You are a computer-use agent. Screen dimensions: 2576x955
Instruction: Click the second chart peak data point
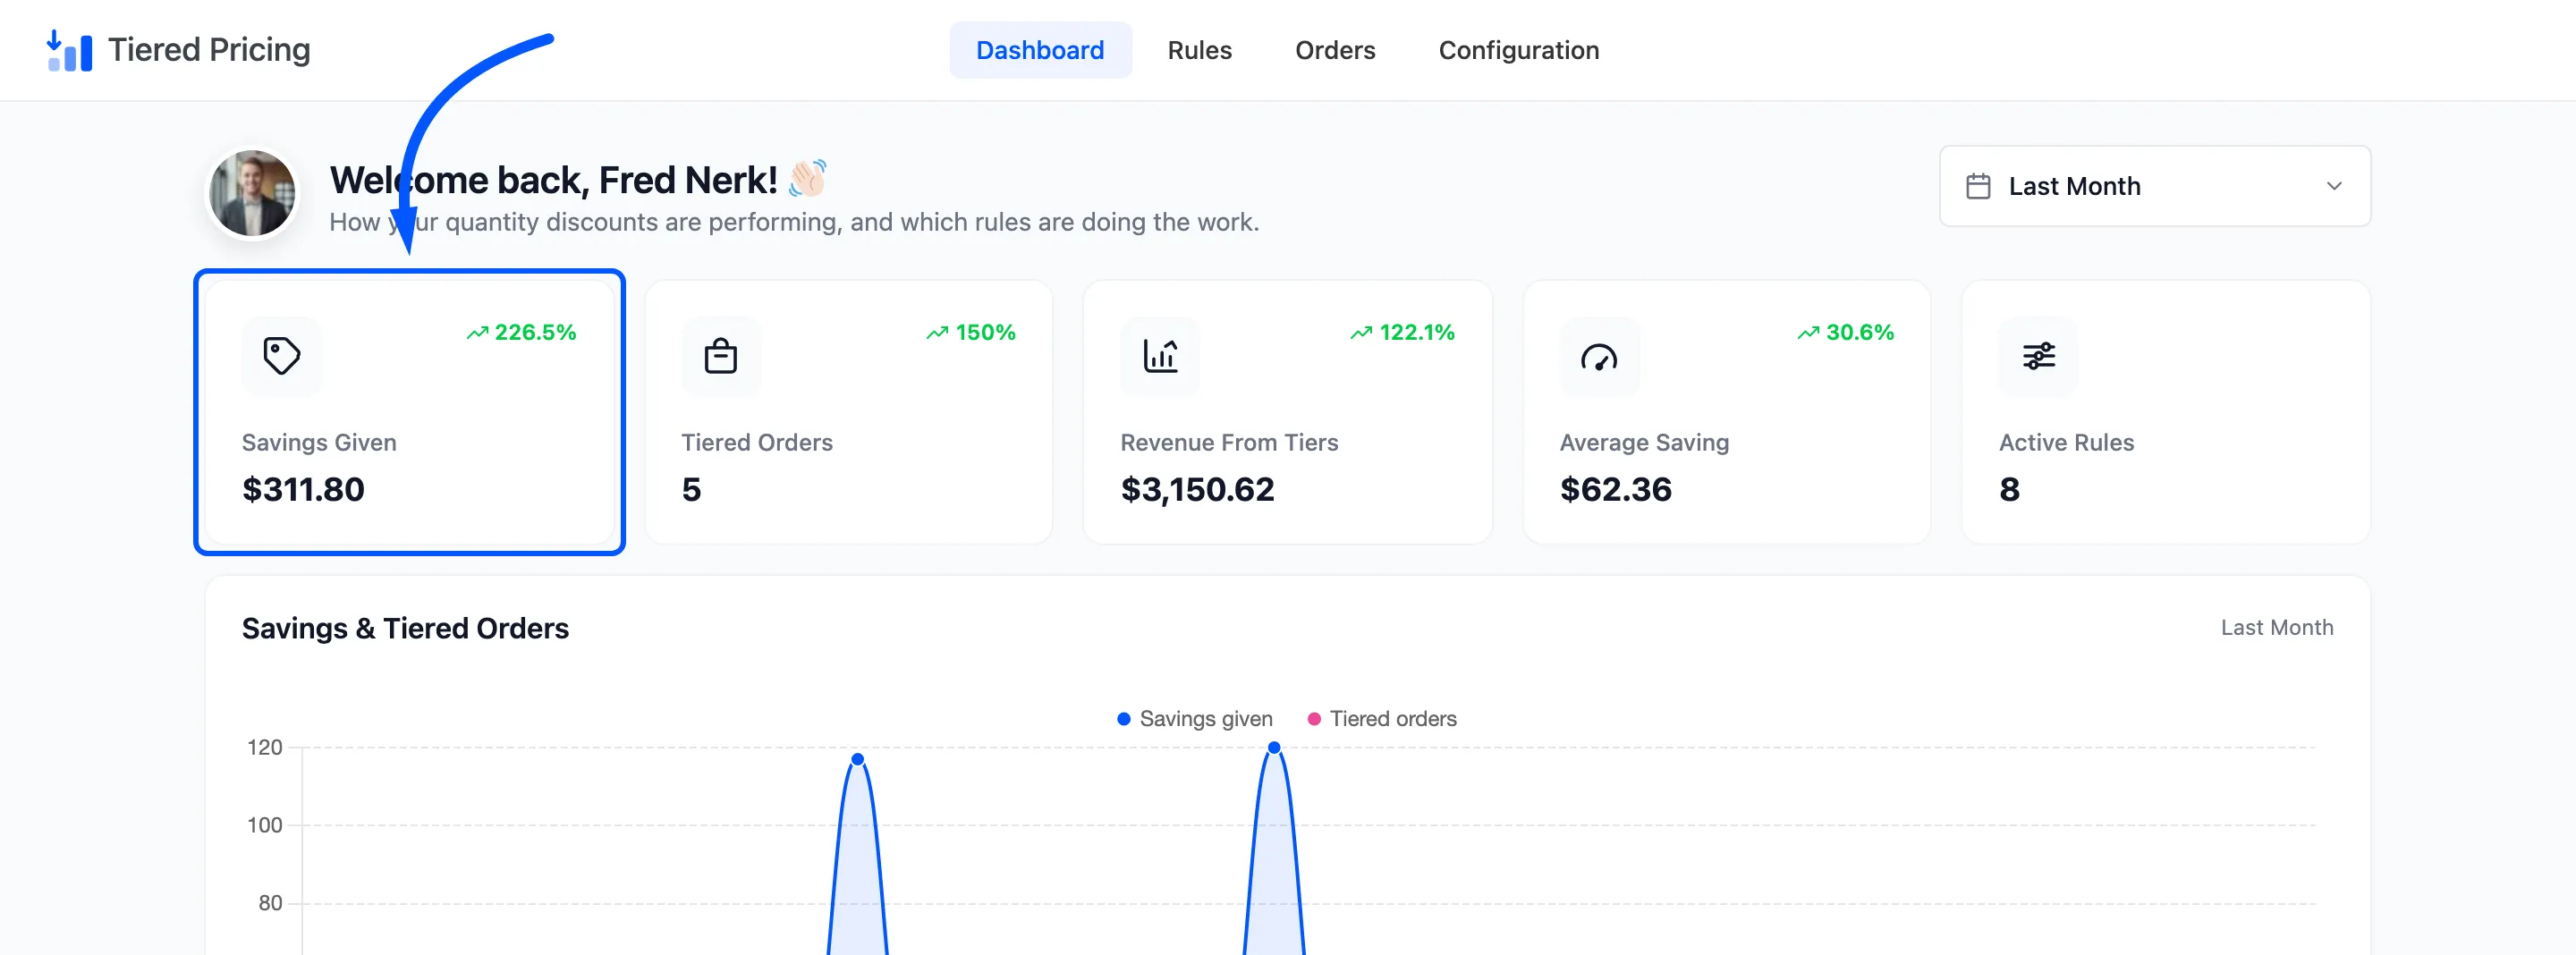1274,748
